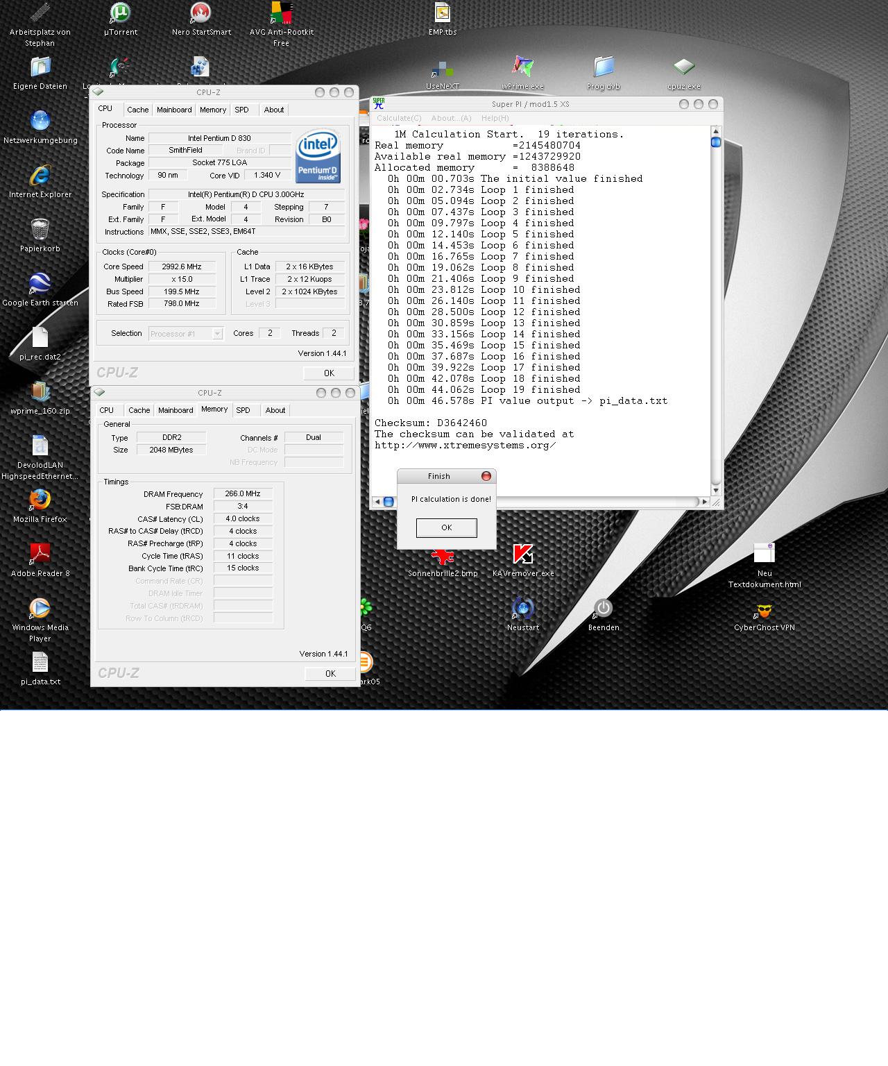Click the Super PI vertical scrollbar thumb
This screenshot has height=1066, width=888.
[716, 142]
